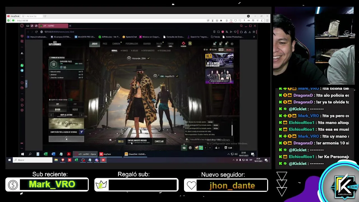The width and height of the screenshot is (359, 202).
Task: Open the remote Windows Start button
Action: 22,154
